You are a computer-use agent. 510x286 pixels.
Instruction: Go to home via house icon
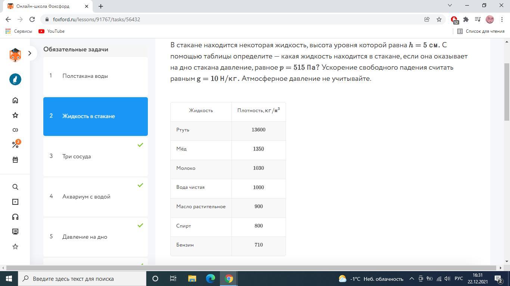tap(15, 100)
